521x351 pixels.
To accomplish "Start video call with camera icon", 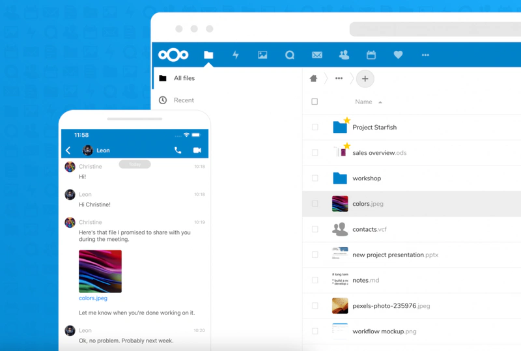I will tap(197, 150).
